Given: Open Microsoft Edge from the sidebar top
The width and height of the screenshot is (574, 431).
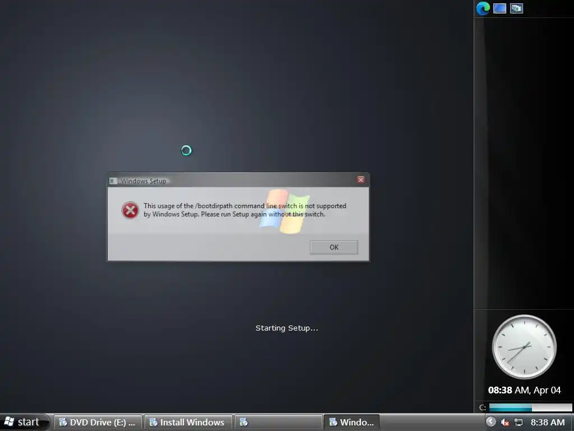Looking at the screenshot, I should (x=483, y=8).
